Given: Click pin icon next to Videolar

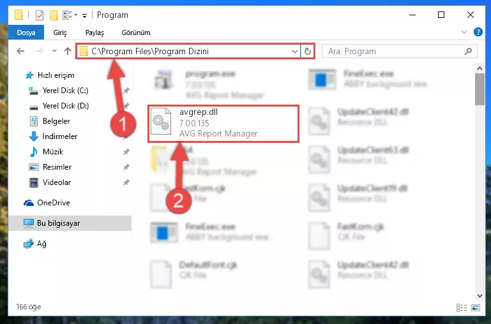Looking at the screenshot, I should pos(126,182).
